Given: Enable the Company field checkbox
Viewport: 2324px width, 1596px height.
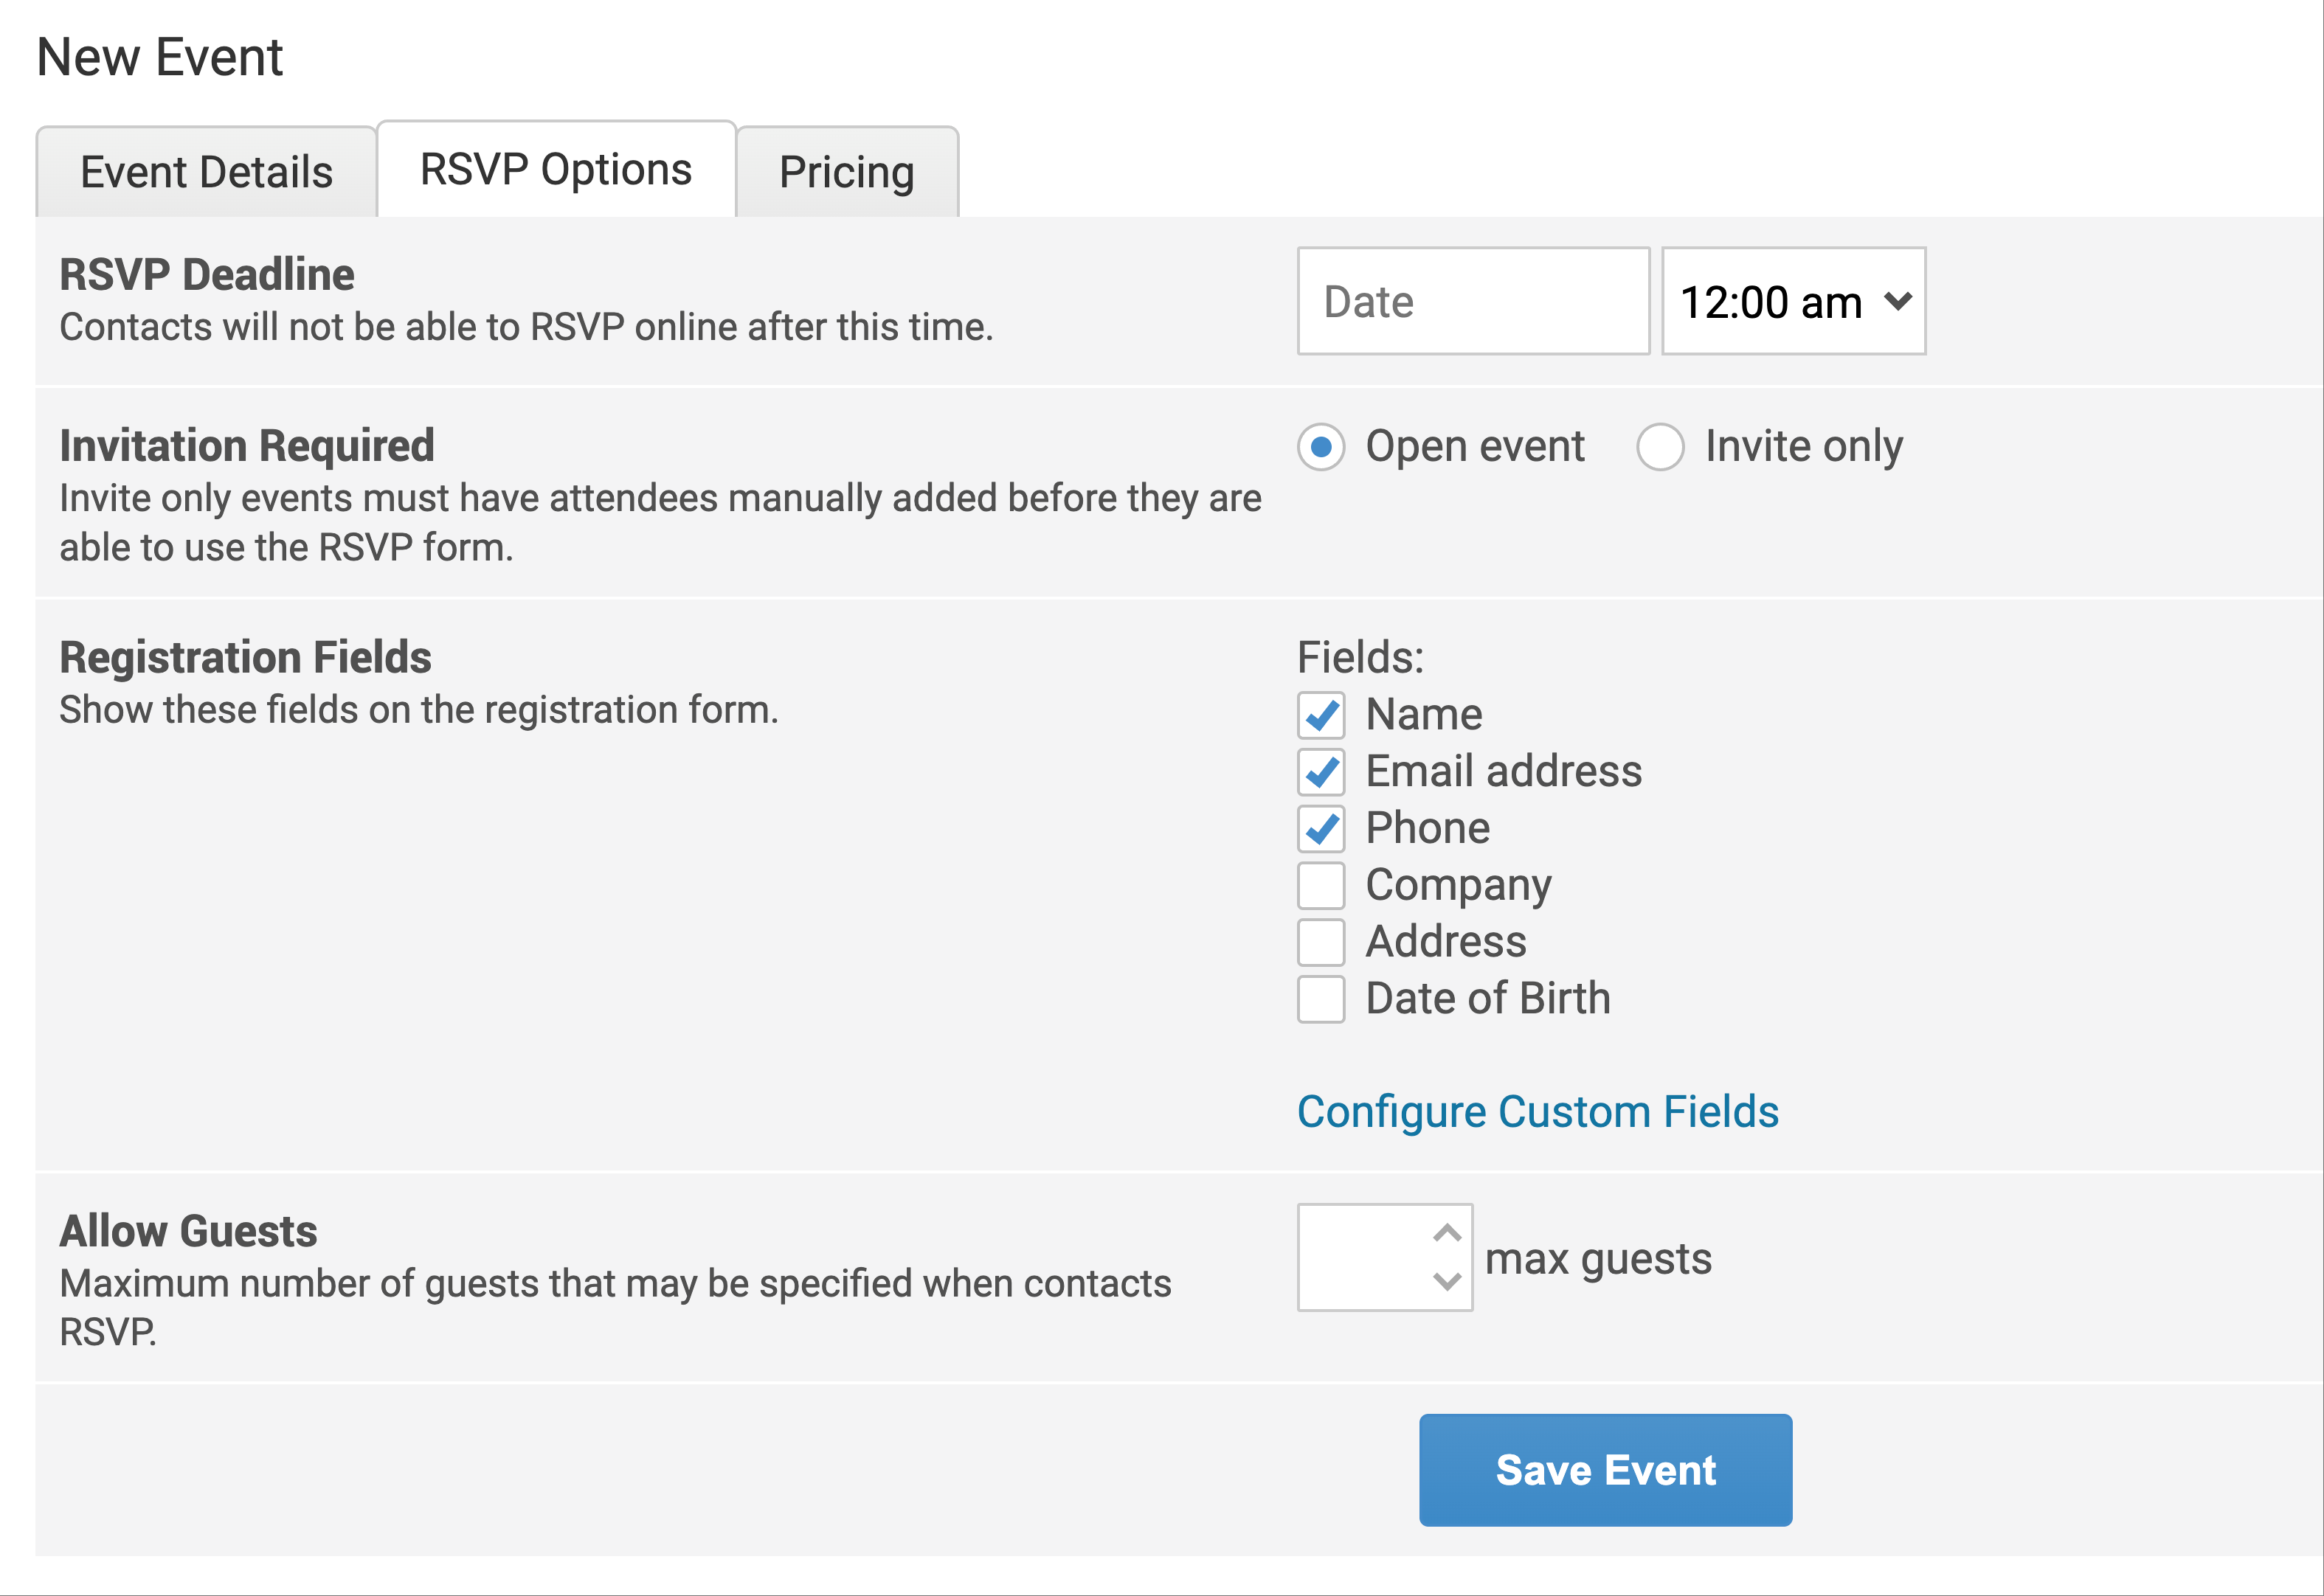Looking at the screenshot, I should tap(1321, 885).
